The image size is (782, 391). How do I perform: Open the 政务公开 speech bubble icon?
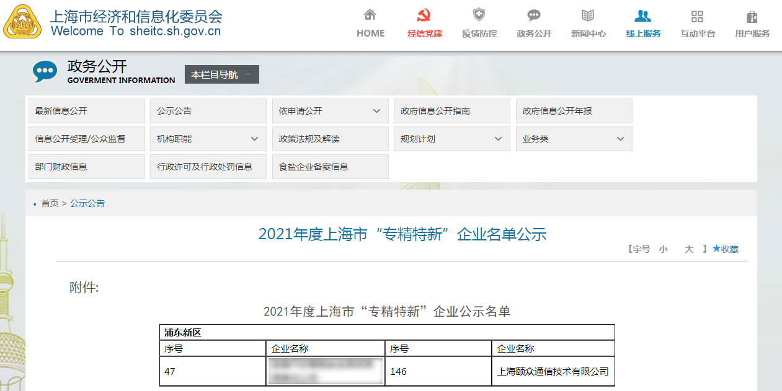[534, 15]
